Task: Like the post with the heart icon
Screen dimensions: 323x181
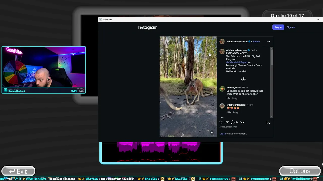Action: [221, 122]
